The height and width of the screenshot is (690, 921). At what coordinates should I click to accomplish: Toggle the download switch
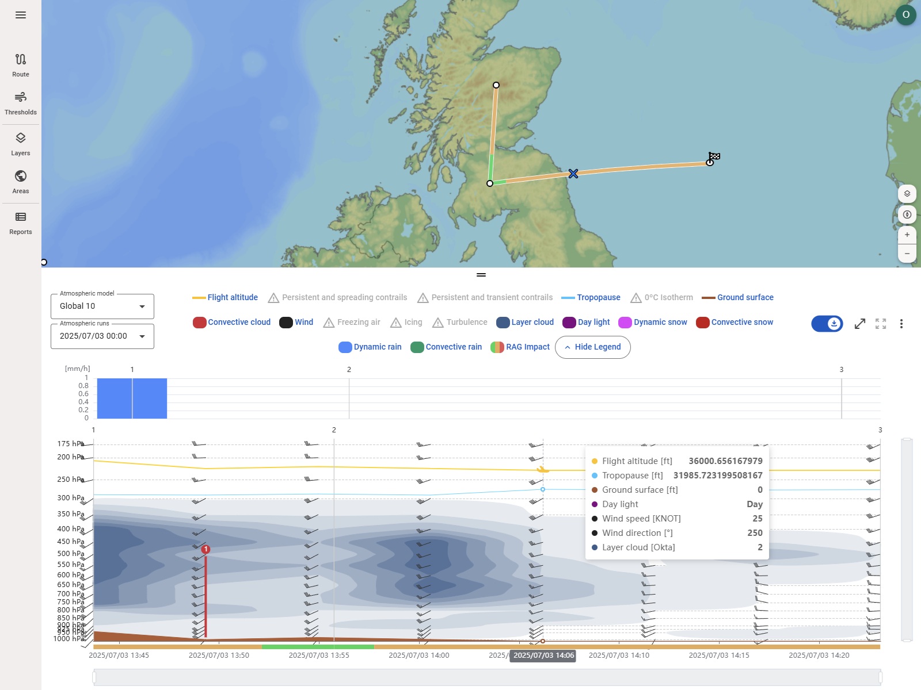827,324
